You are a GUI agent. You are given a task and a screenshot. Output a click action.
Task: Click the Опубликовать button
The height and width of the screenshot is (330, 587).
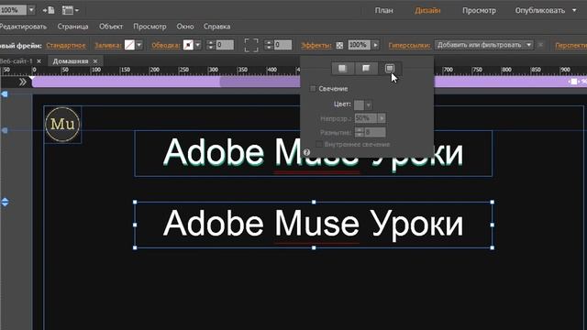click(540, 10)
